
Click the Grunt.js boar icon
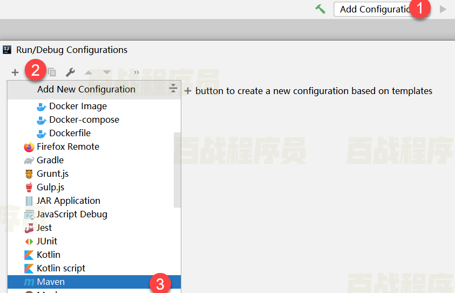[29, 174]
